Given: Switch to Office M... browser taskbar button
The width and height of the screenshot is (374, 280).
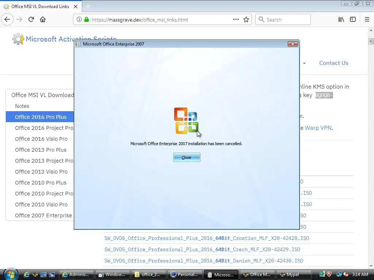Looking at the screenshot, I should [x=257, y=275].
